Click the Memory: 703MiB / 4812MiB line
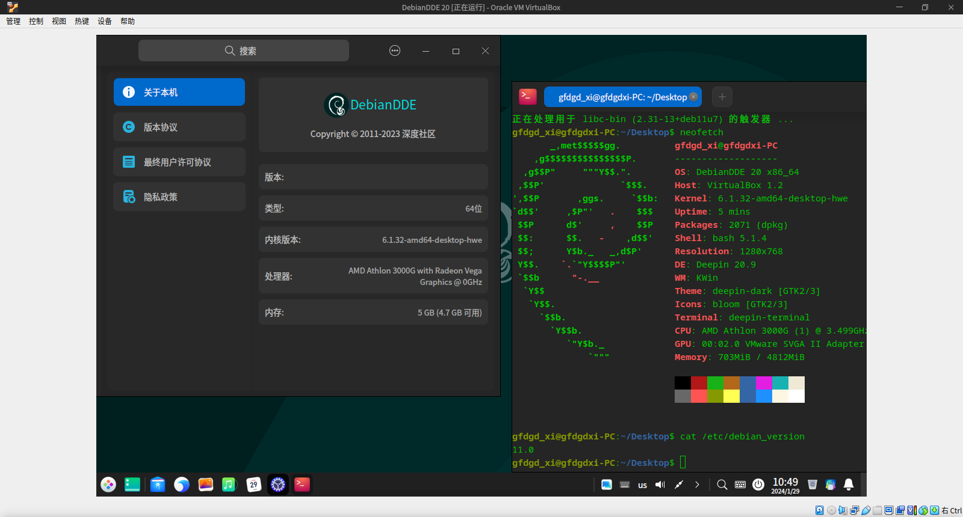 click(739, 357)
